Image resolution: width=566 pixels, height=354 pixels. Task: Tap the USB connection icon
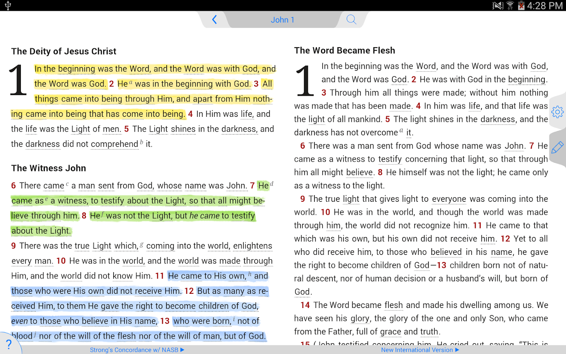click(x=8, y=6)
